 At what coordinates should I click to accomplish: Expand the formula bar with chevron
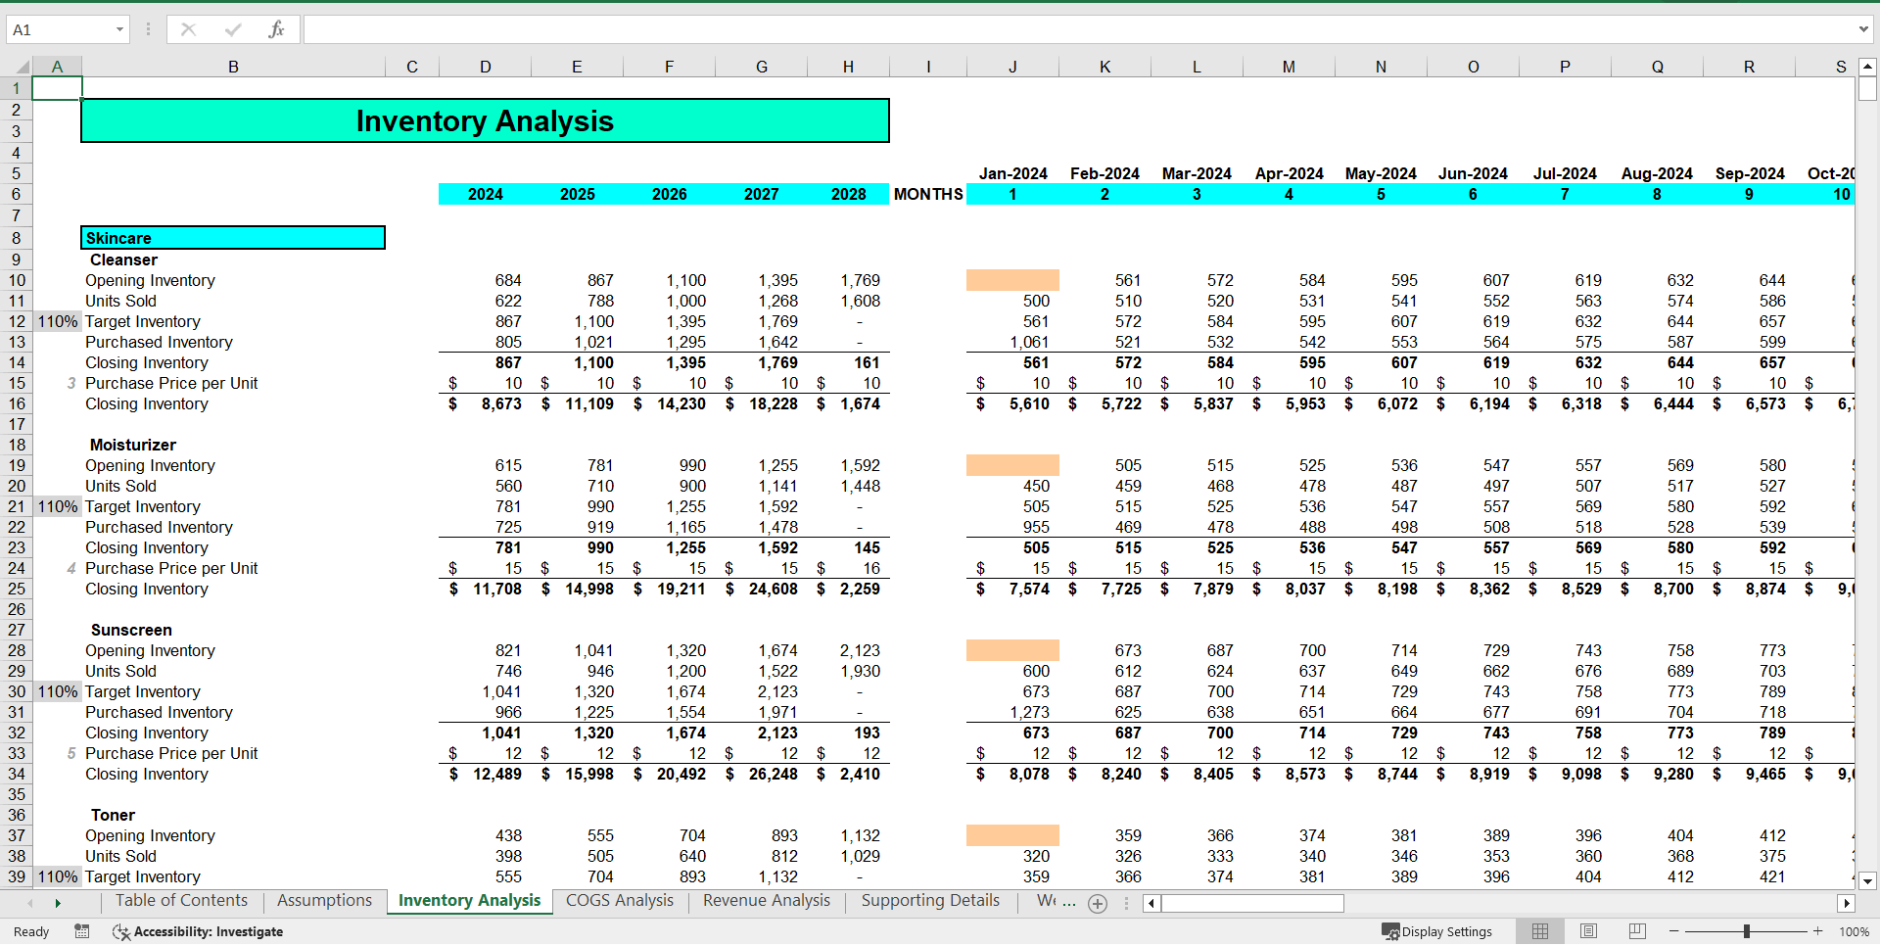click(1863, 29)
